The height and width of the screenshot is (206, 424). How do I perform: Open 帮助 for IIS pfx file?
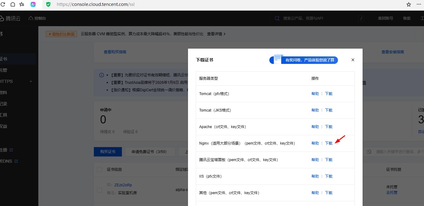[x=315, y=176]
